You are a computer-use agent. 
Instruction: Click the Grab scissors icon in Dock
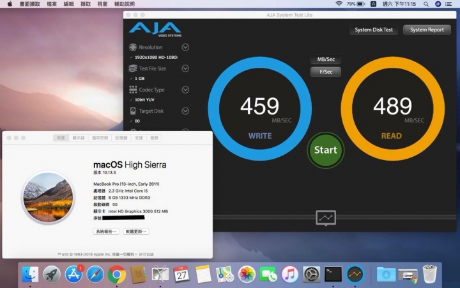[160, 275]
